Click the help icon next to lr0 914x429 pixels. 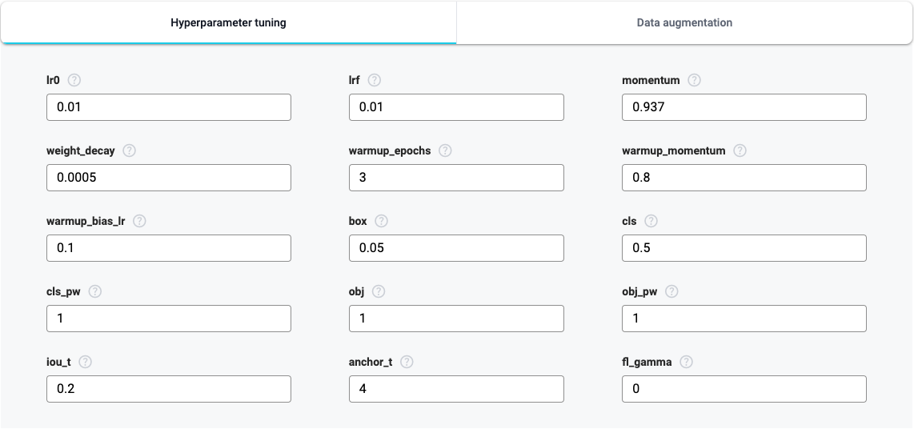point(74,80)
